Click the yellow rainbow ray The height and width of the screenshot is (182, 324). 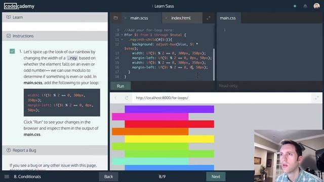coord(169,139)
